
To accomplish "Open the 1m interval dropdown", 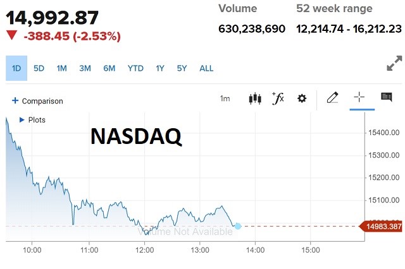I will click(x=225, y=99).
